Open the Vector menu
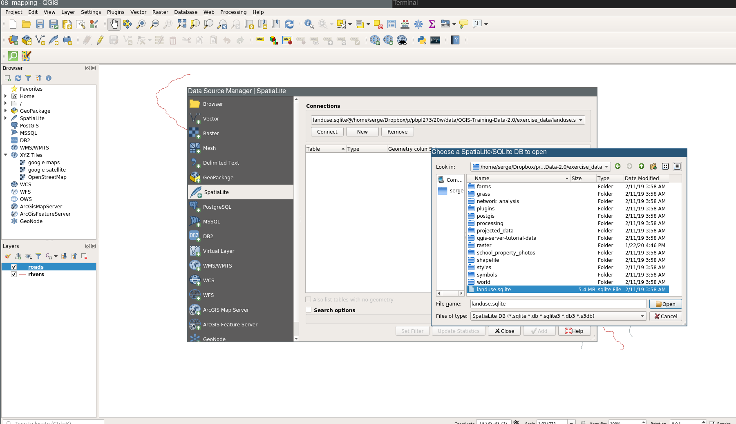Viewport: 736px width, 424px height. pos(138,12)
